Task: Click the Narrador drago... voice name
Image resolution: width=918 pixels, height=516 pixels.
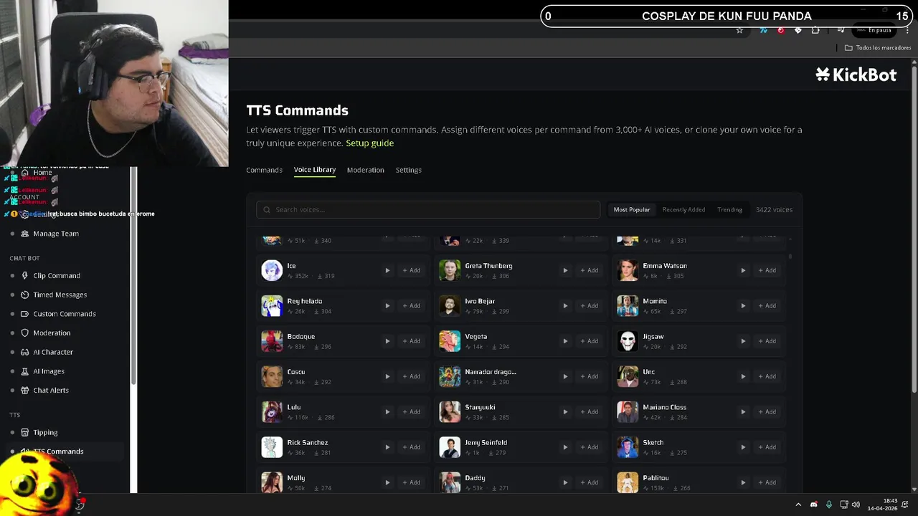Action: [491, 372]
